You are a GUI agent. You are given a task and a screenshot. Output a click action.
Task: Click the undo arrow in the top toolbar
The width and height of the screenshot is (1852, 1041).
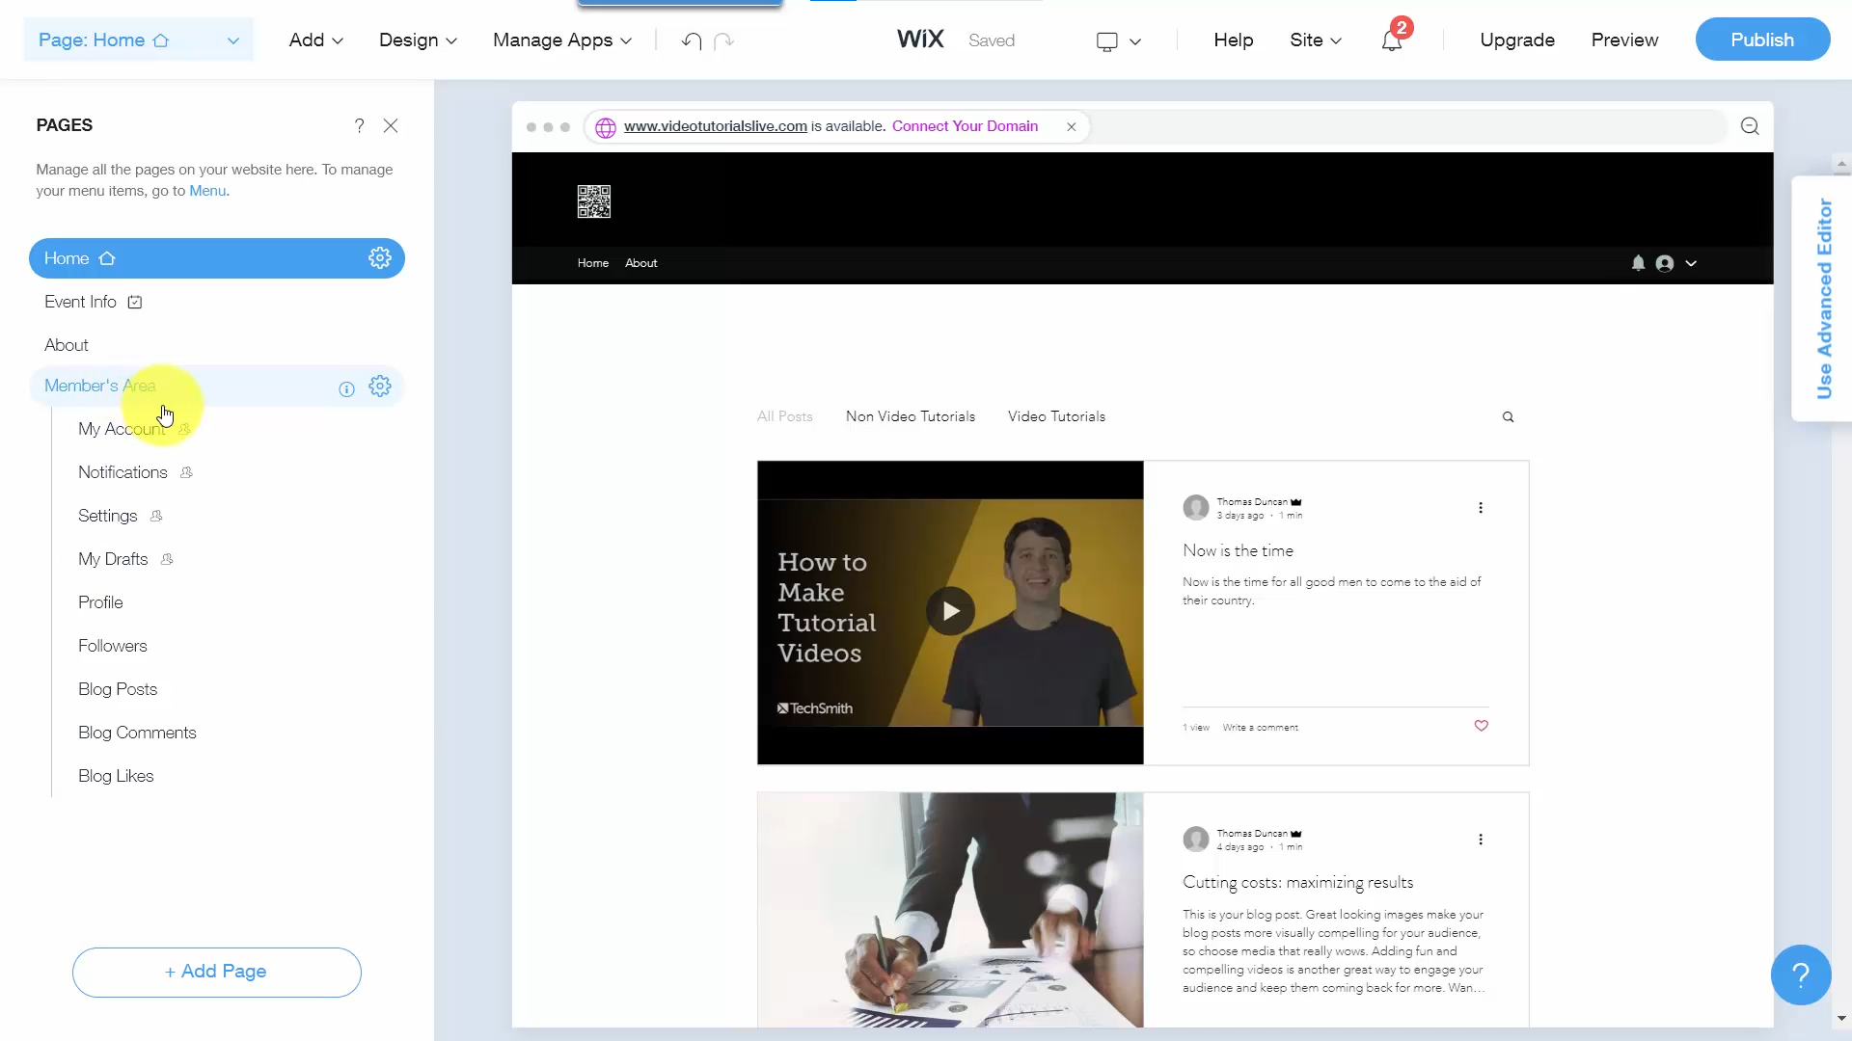tap(691, 40)
